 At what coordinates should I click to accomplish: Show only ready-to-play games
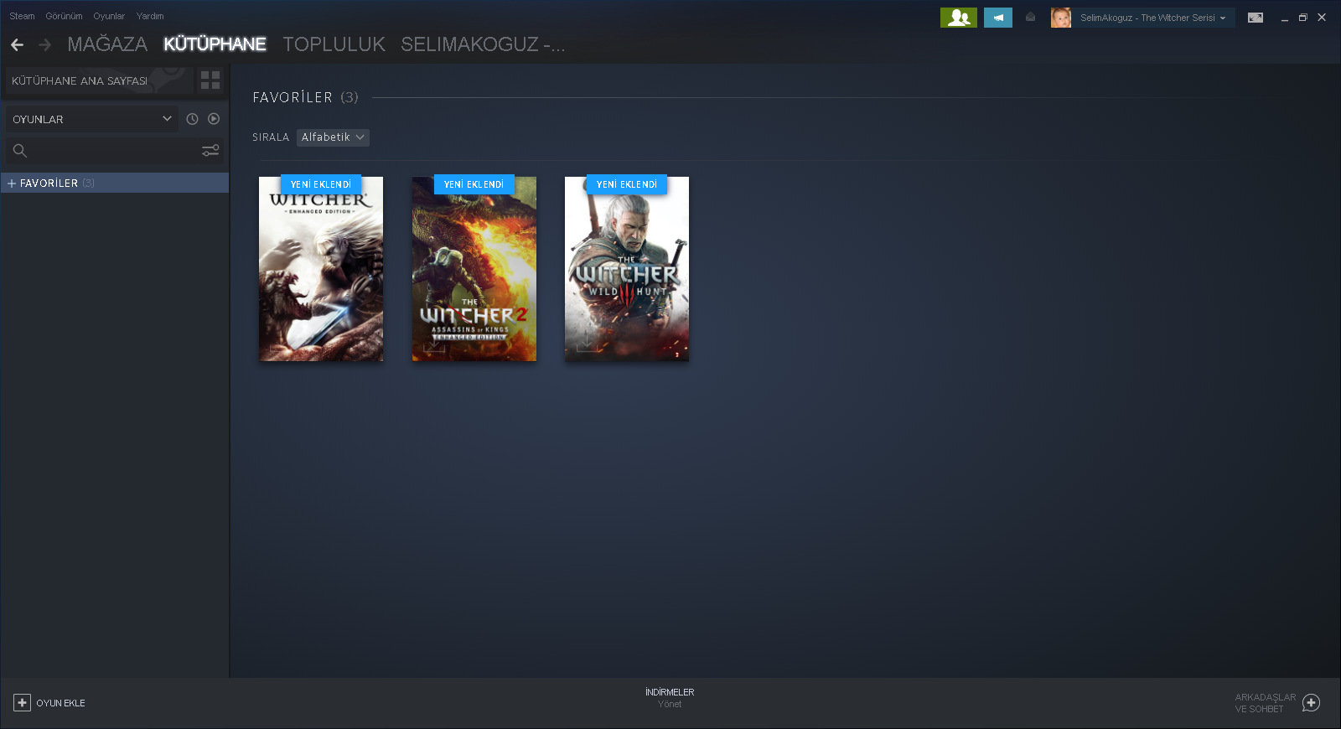click(214, 119)
